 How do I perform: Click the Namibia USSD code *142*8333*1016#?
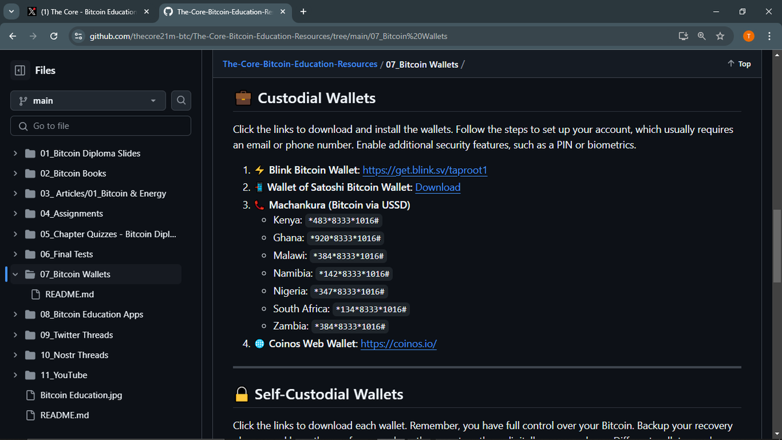(355, 274)
